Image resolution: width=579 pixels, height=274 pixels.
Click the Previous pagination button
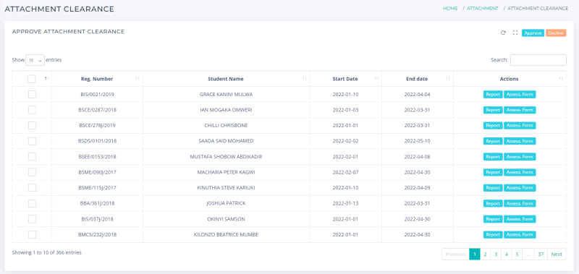click(x=455, y=254)
